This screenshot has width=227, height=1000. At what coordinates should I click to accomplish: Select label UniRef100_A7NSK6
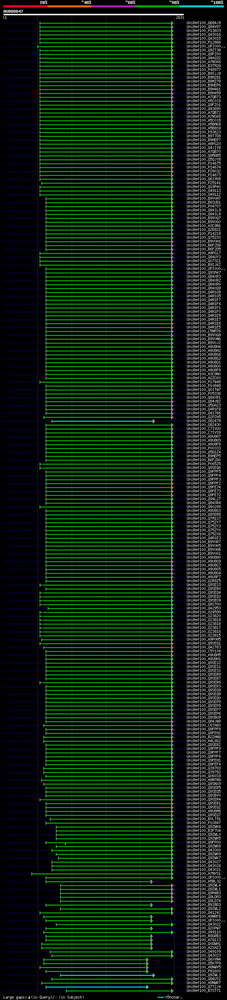coord(204,62)
